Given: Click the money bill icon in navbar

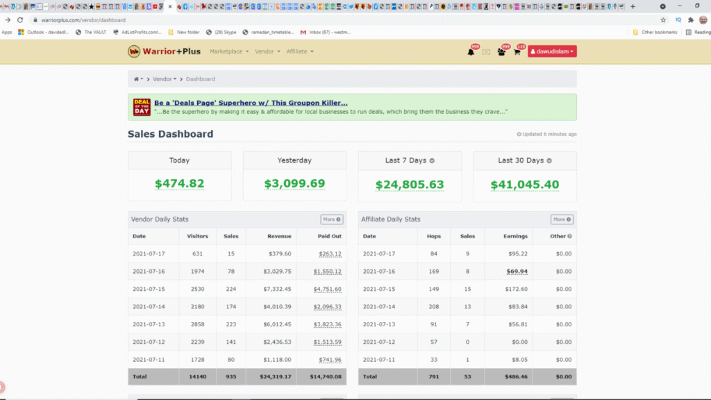Looking at the screenshot, I should [486, 51].
